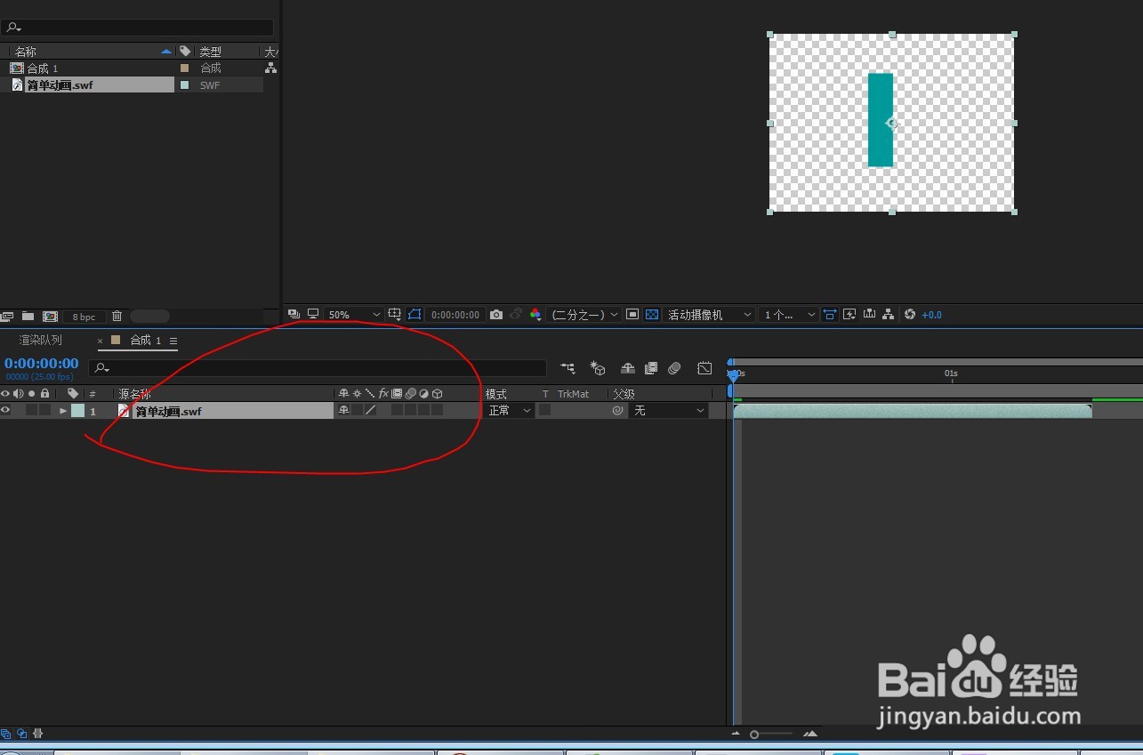Viewport: 1143px width, 755px height.
Task: Open the resolution 二分之一 dropdown
Action: click(x=583, y=314)
